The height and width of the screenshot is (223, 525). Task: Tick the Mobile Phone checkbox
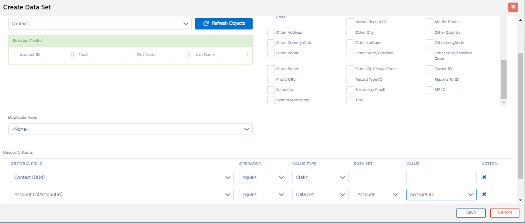(x=430, y=22)
